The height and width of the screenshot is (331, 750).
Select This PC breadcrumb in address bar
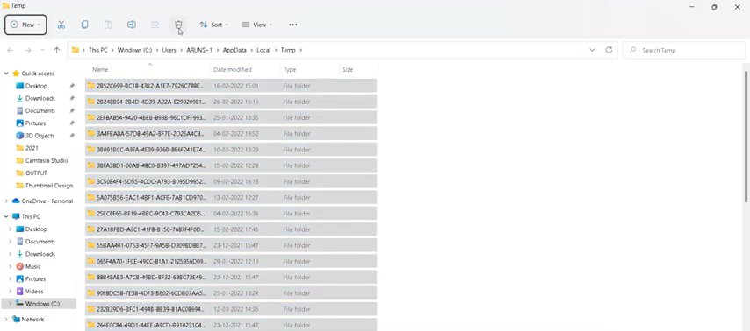click(x=98, y=50)
